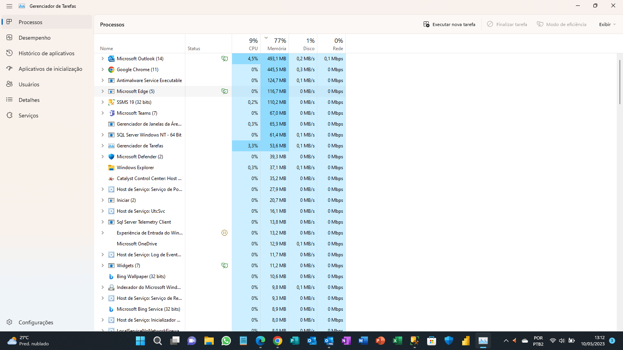623x350 pixels.
Task: Select the Gerenciador de Janelas da Áre... row
Action: (x=220, y=124)
